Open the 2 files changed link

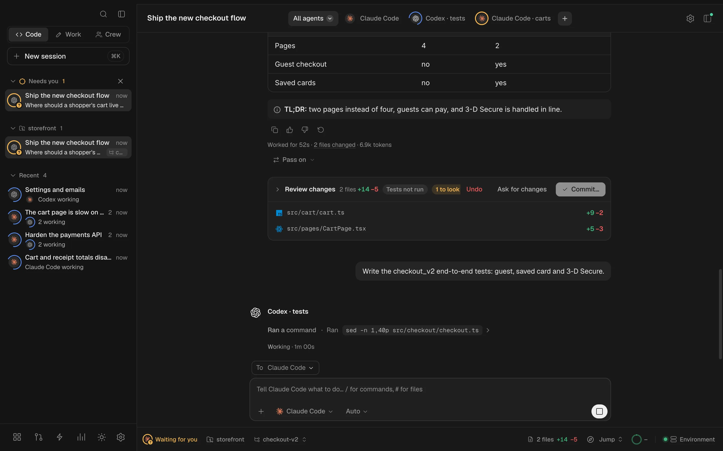click(334, 145)
